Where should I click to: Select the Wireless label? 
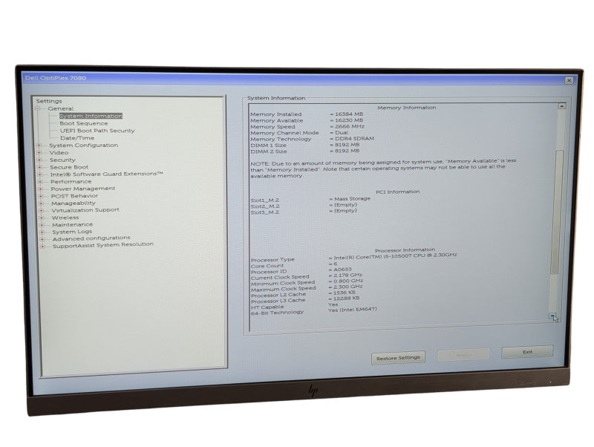(x=65, y=218)
